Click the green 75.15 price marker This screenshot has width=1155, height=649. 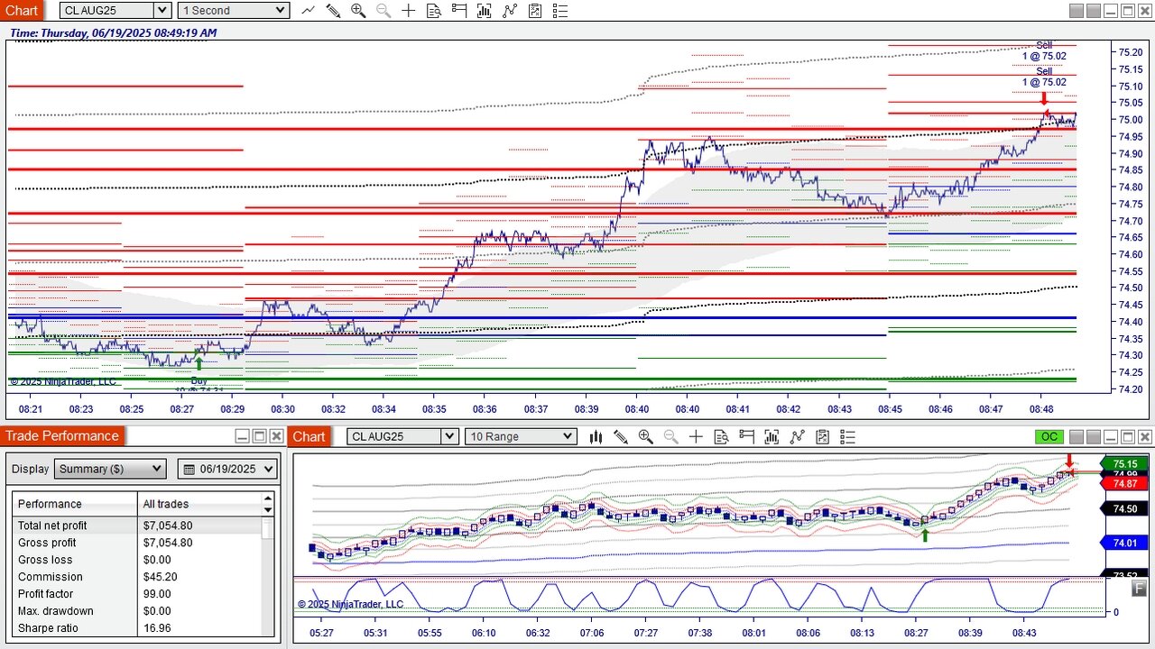(x=1124, y=463)
